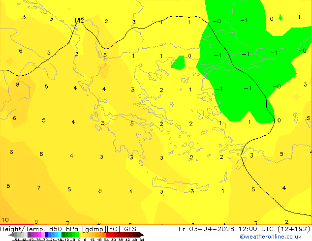This screenshot has width=312, height=241.
Task: Click the [°C] unit label in the title
Action: 114,229
